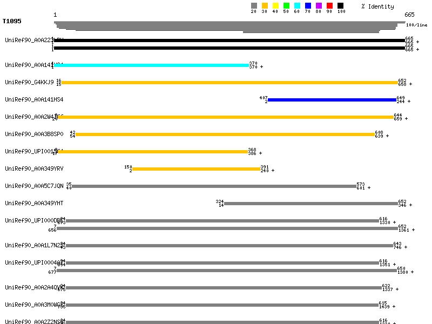The image size is (432, 324).
Task: Click the coverage density lines under the ruler
Action: pyautogui.click(x=230, y=27)
